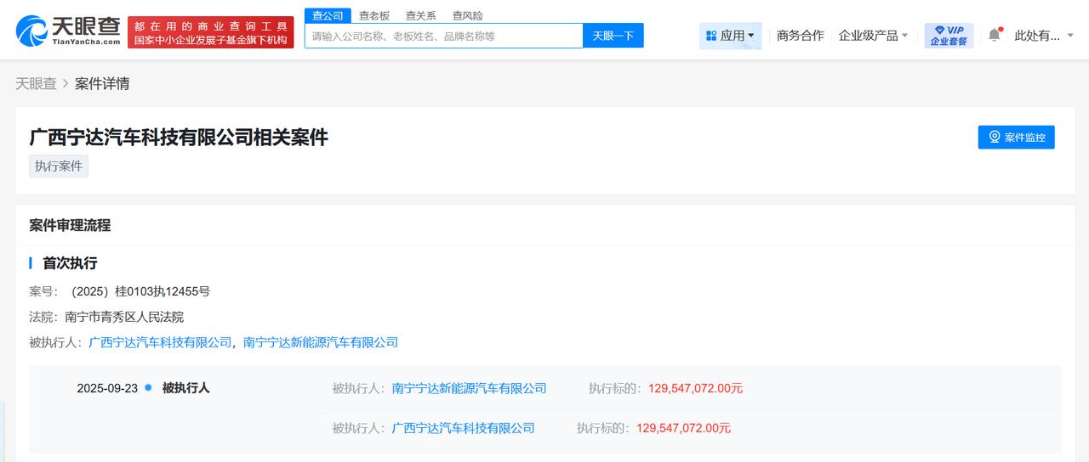Select the 查关系 search tab
The width and height of the screenshot is (1089, 462).
421,15
